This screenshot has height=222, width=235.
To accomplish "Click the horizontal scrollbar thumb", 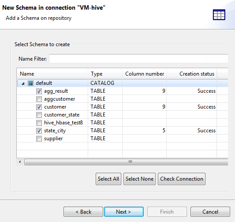I will click(126, 162).
